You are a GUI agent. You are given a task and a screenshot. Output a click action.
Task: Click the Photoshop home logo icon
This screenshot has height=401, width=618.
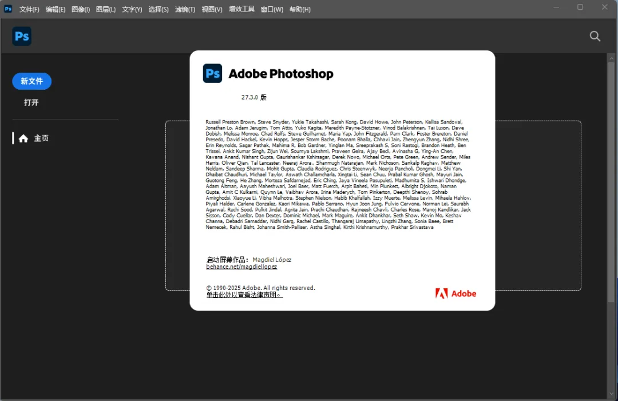click(x=22, y=36)
